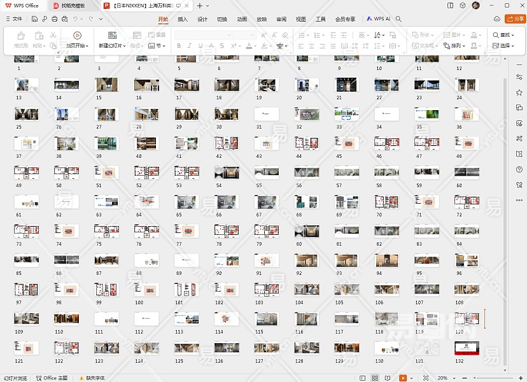Expand the 选择 select dropdown
527x382 pixels.
tap(505, 46)
